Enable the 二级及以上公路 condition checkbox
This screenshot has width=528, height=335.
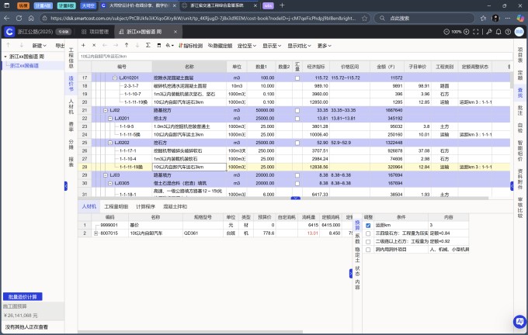point(368,241)
